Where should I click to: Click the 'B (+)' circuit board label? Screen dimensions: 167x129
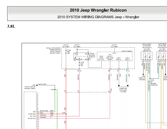114,53
